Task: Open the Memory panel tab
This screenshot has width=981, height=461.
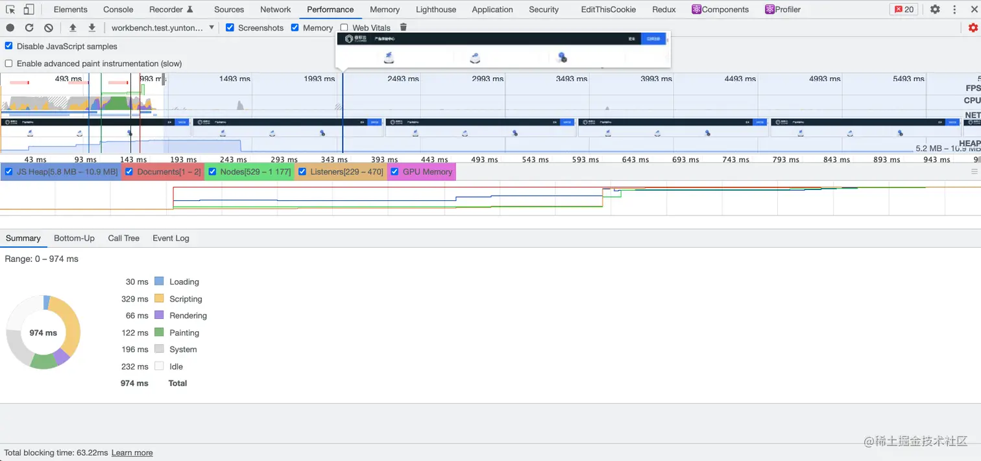Action: click(x=385, y=10)
